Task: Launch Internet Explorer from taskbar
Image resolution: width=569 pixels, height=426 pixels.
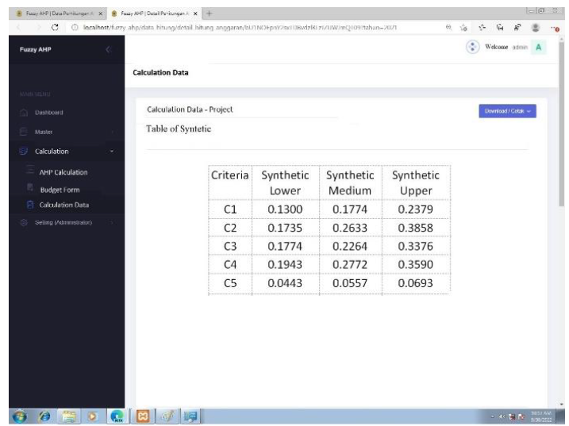Action: [x=44, y=416]
